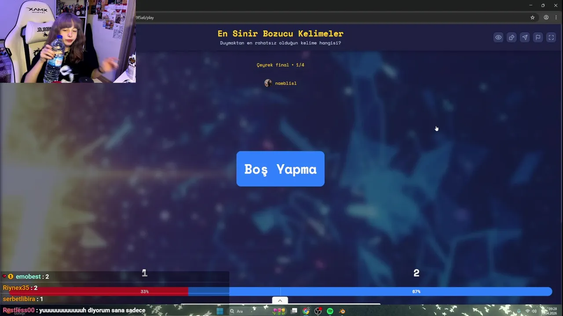This screenshot has height=316, width=563.
Task: Click the naeblisl creator name link
Action: coord(286,83)
